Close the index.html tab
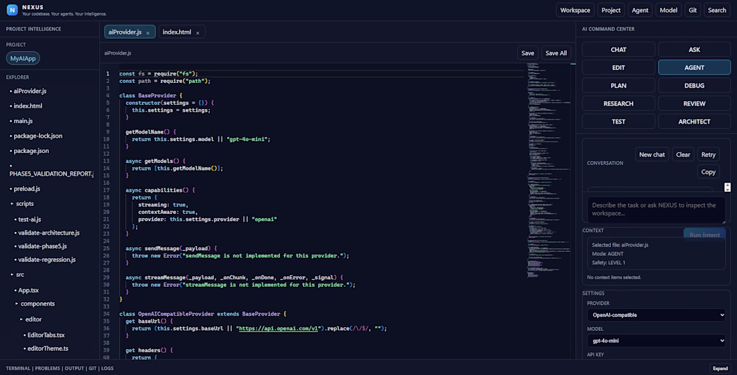This screenshot has width=737, height=375. [198, 33]
